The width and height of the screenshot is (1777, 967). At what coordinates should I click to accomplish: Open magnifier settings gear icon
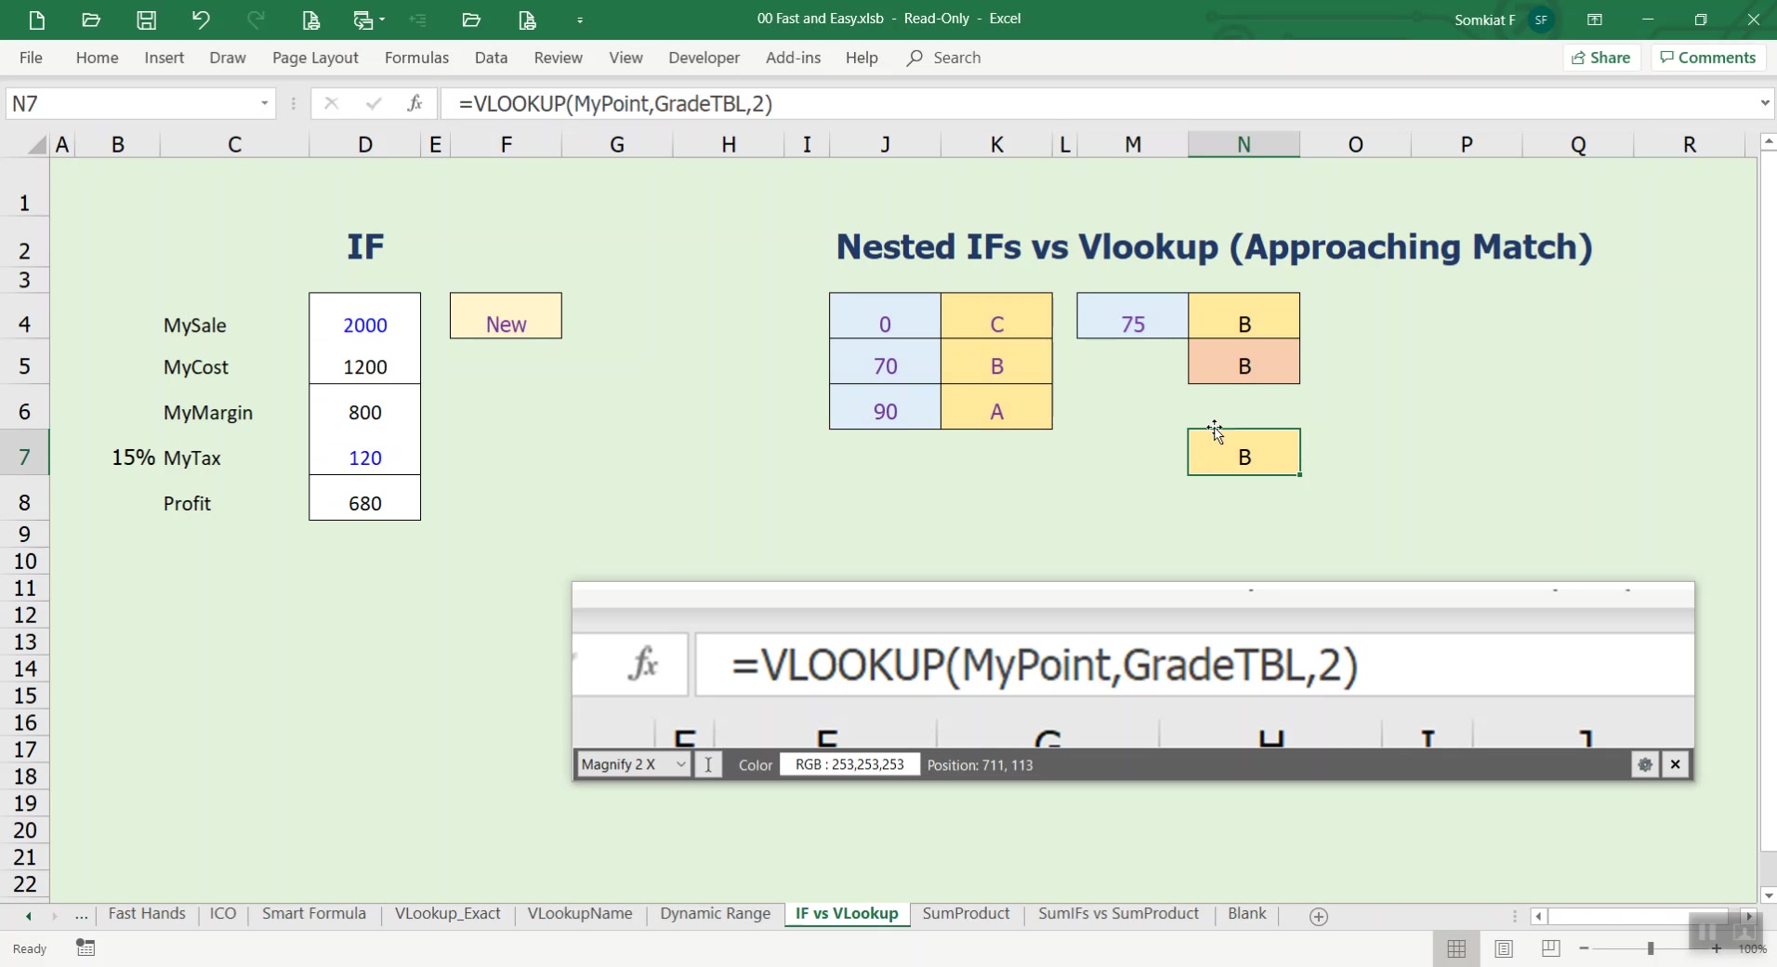pos(1645,764)
